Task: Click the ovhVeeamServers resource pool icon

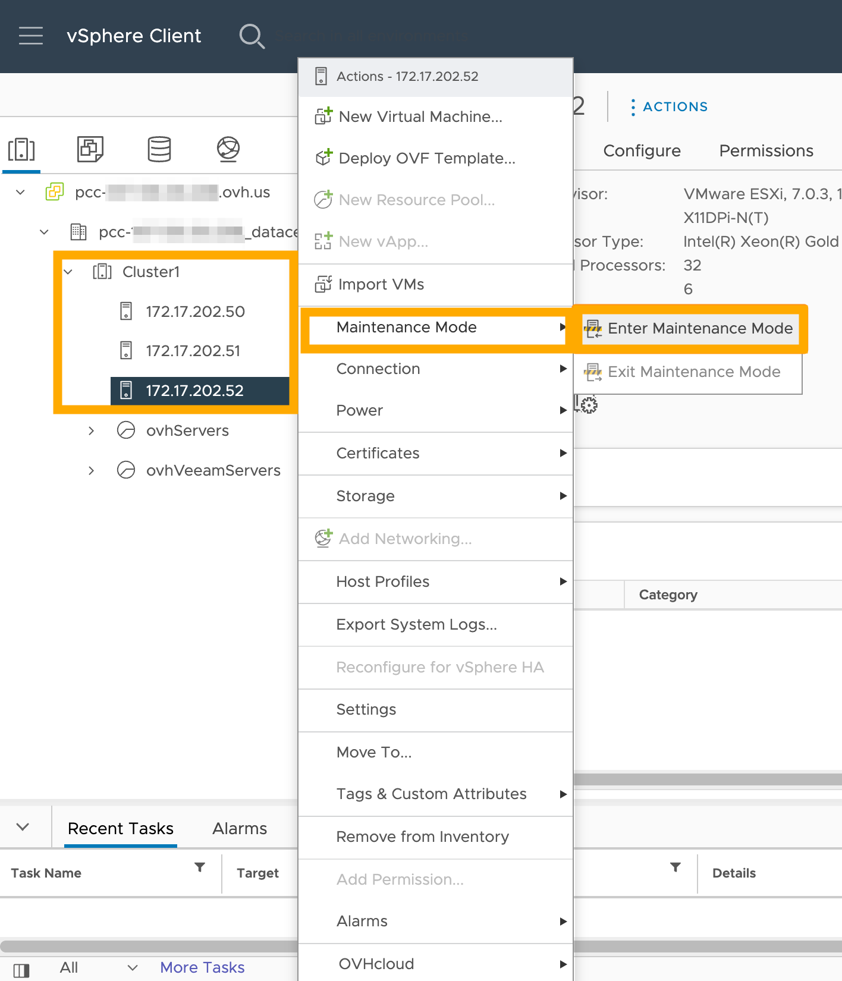Action: pos(126,470)
